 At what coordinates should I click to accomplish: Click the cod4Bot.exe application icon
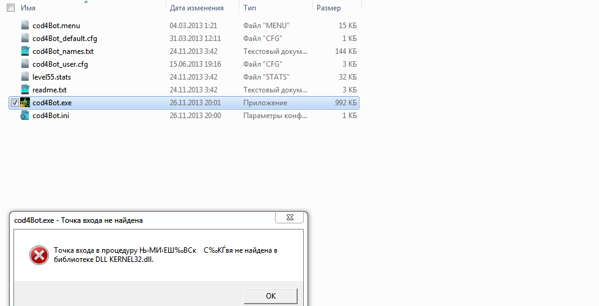[25, 103]
